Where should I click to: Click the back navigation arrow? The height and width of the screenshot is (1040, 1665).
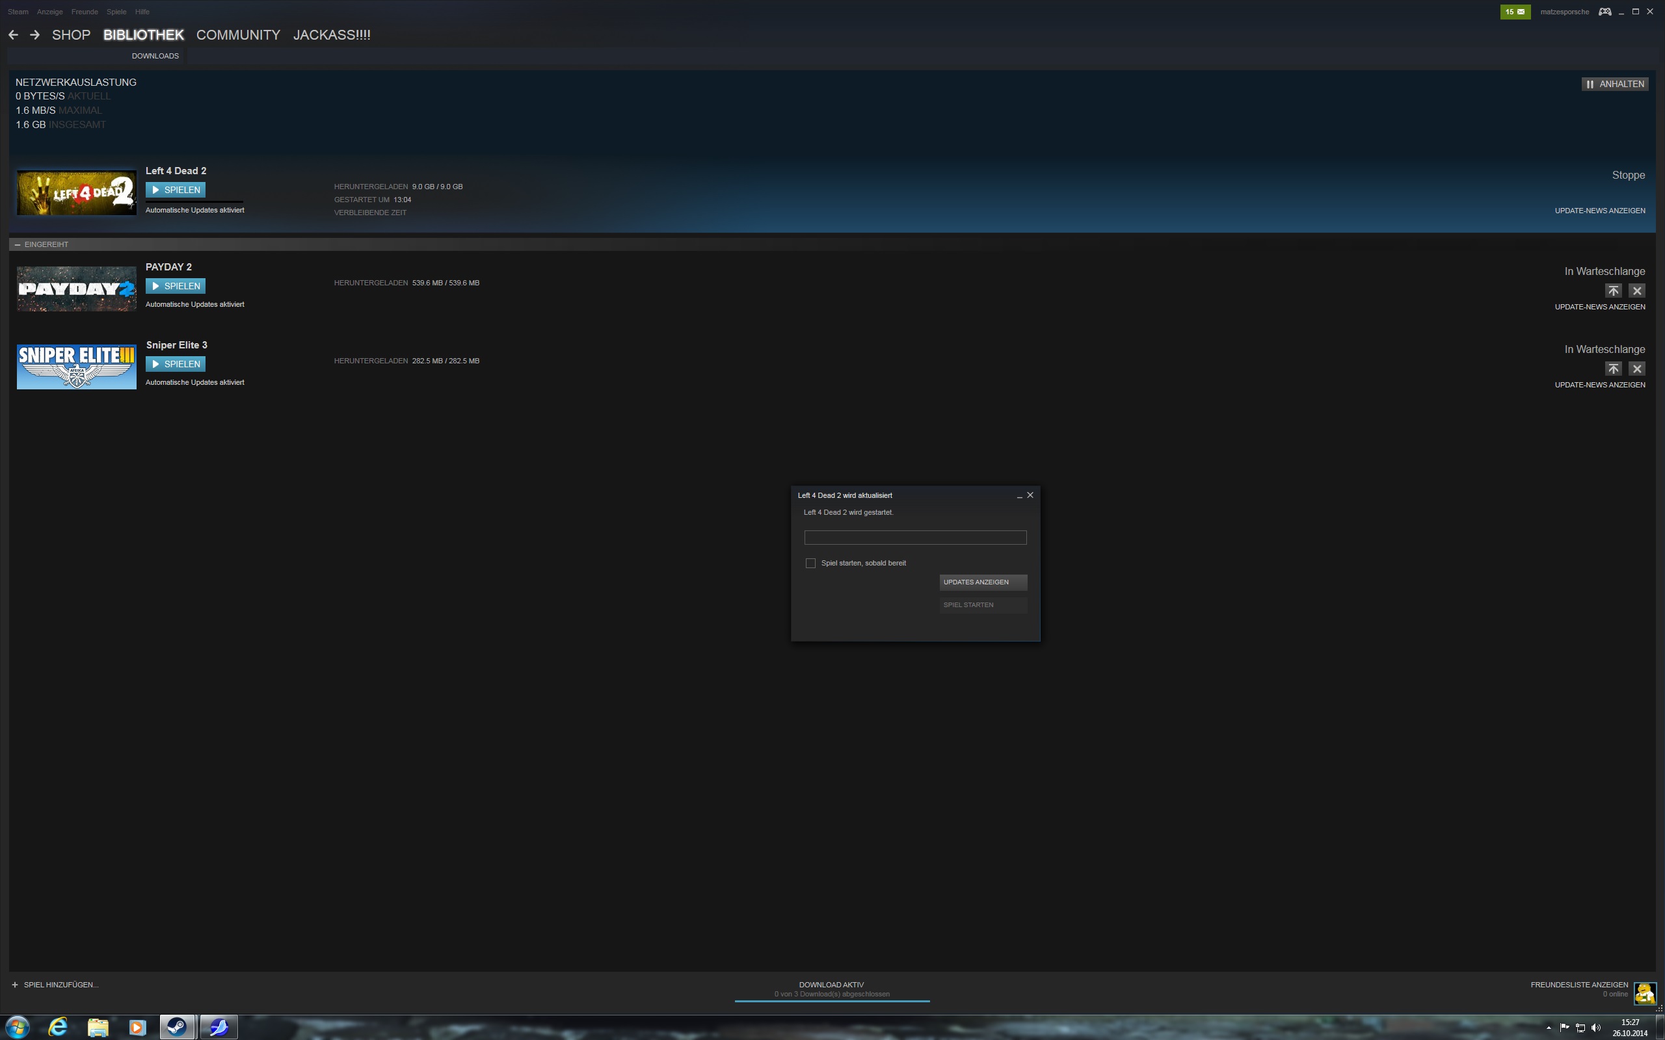pos(13,35)
